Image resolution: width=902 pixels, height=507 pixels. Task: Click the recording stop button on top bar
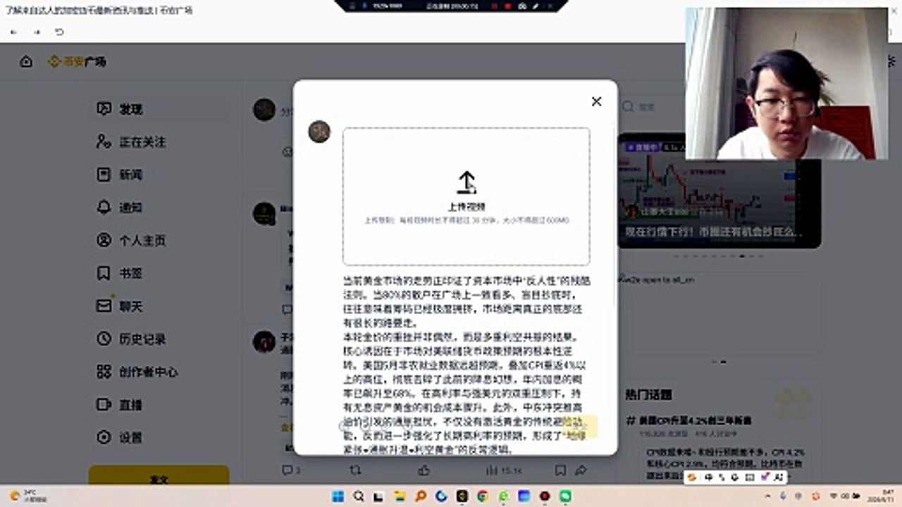507,5
